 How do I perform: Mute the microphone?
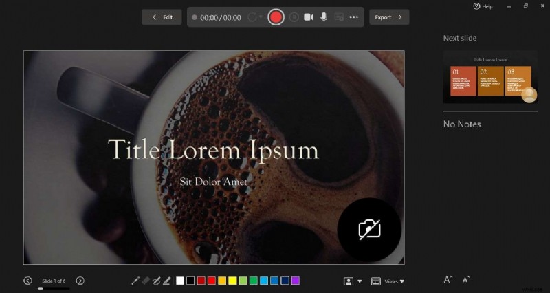324,17
